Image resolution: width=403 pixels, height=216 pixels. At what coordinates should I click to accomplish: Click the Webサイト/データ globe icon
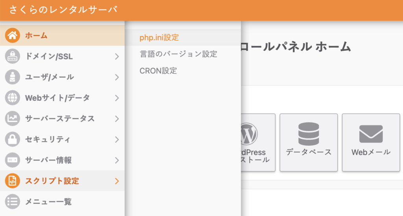(12, 98)
